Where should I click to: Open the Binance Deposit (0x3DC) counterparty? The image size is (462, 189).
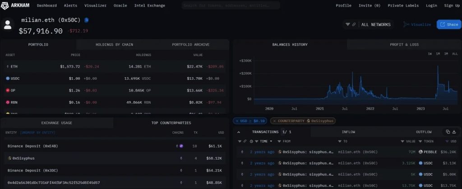click(32, 171)
